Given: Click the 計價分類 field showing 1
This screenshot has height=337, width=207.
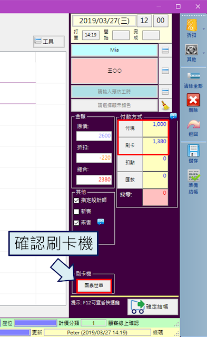Looking at the screenshot, I should click(x=94, y=323).
